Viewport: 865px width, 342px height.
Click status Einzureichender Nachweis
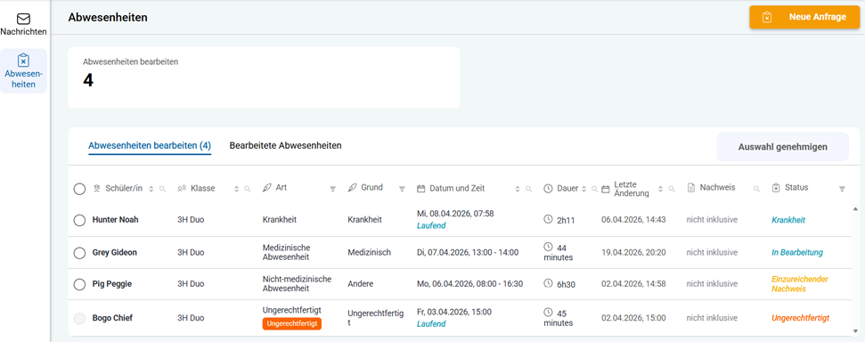coord(800,283)
